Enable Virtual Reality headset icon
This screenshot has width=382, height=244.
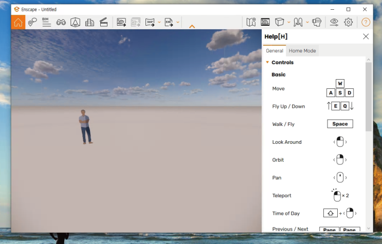coord(317,22)
